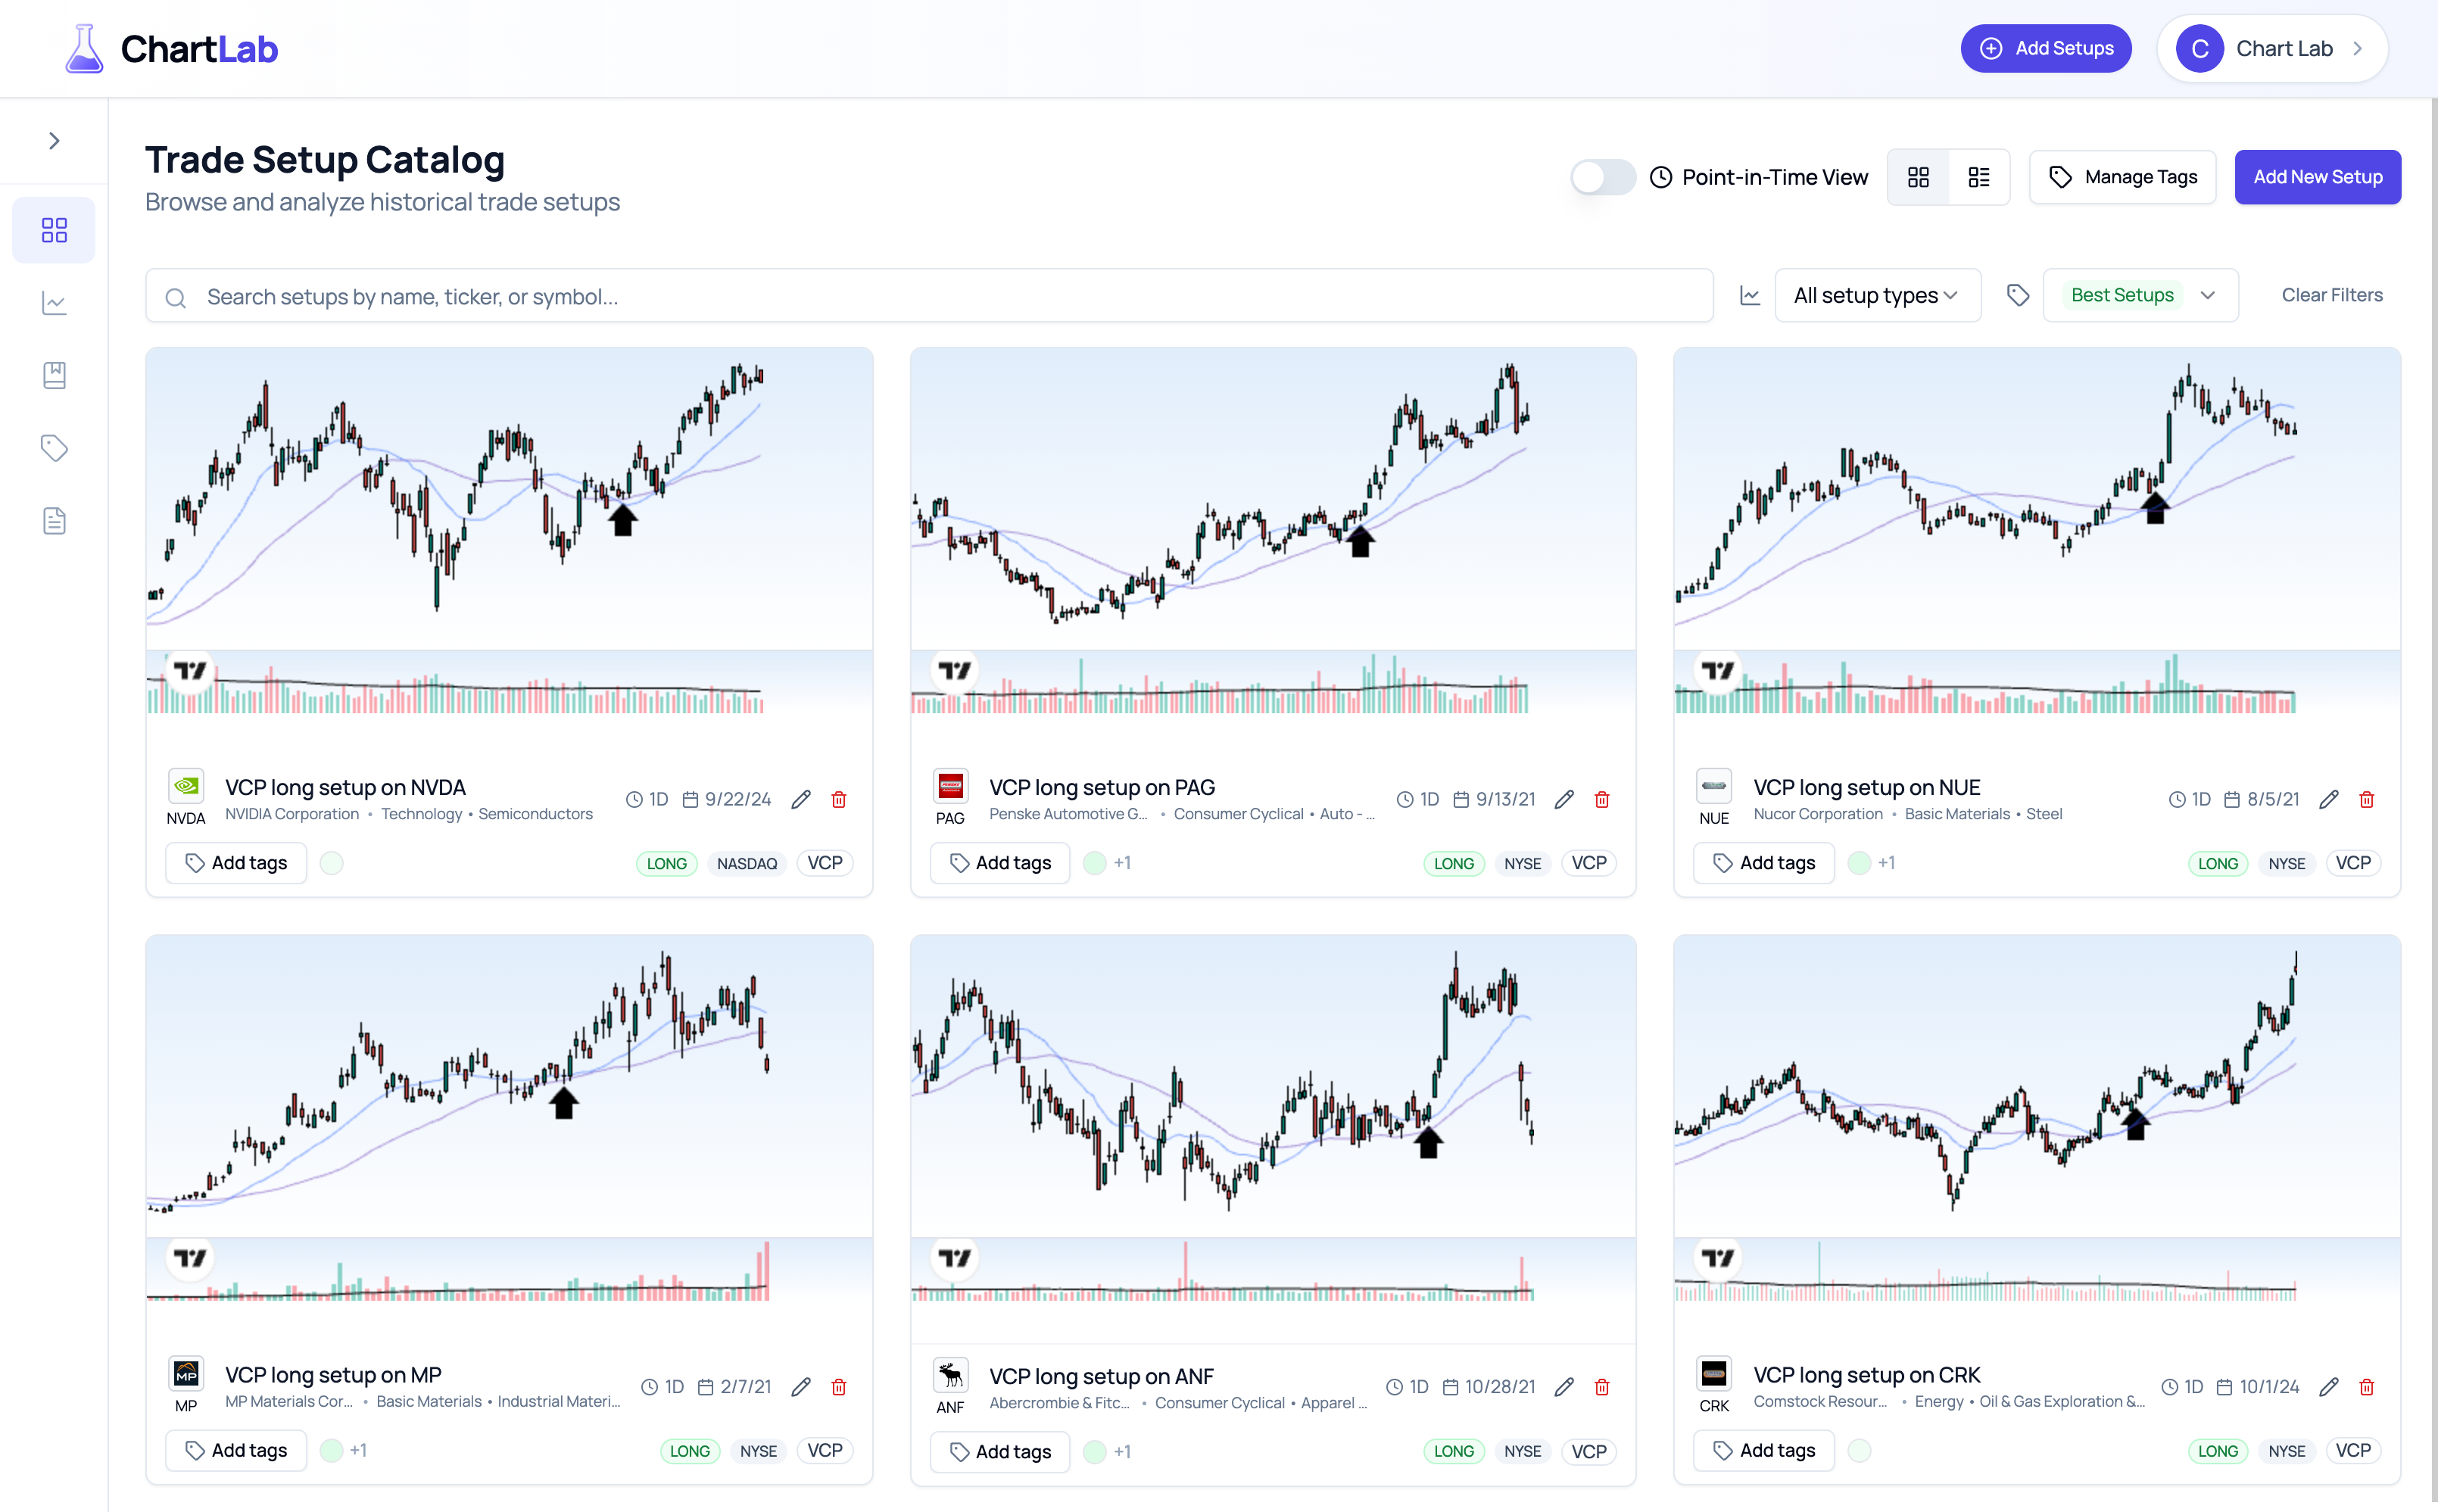Open the Chart Lab account menu

pyautogui.click(x=2272, y=48)
